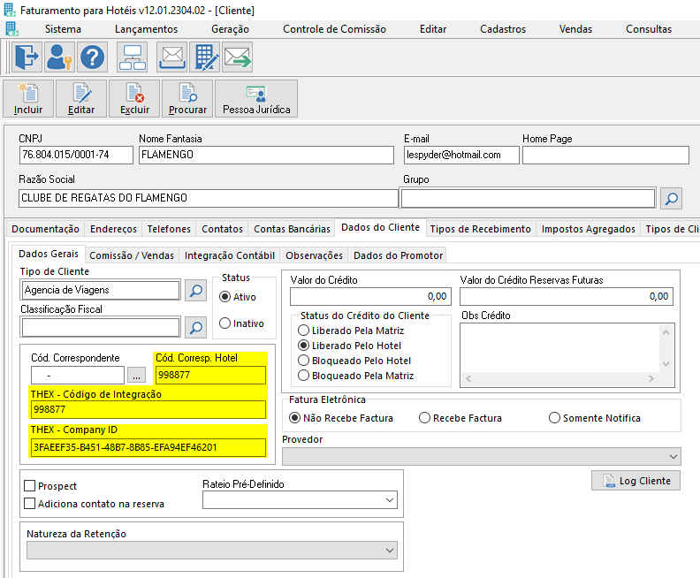Viewport: 700px width, 578px height.
Task: Expand the Provedor dropdown
Action: pyautogui.click(x=673, y=457)
